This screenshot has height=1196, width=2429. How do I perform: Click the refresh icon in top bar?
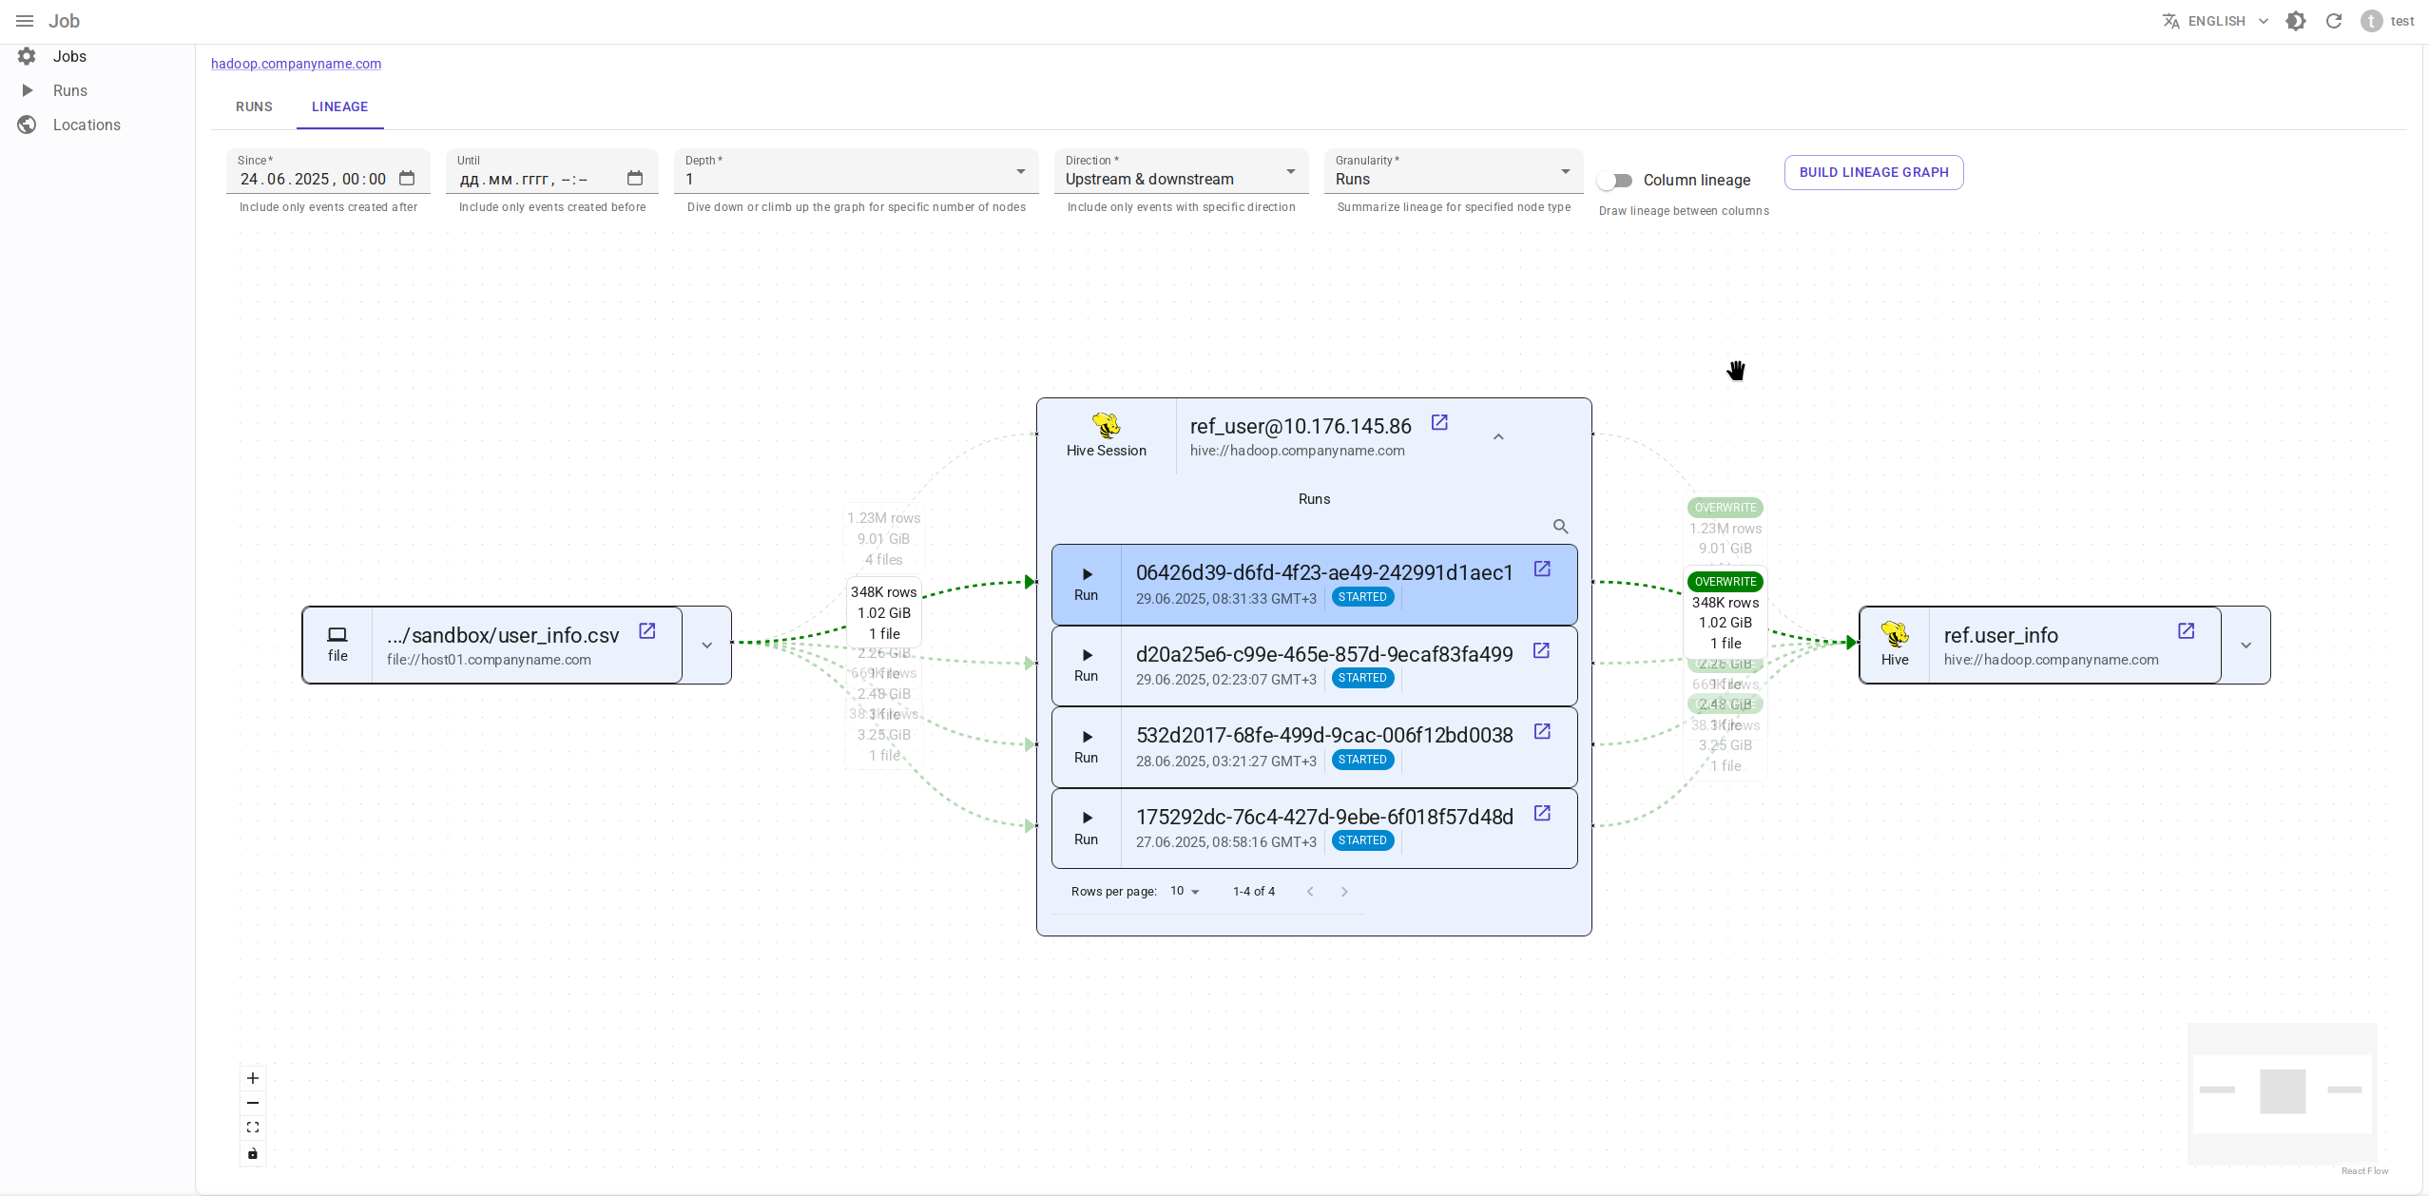[x=2334, y=21]
